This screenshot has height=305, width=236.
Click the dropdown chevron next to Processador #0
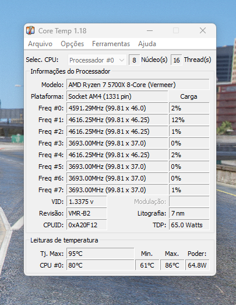click(122, 60)
